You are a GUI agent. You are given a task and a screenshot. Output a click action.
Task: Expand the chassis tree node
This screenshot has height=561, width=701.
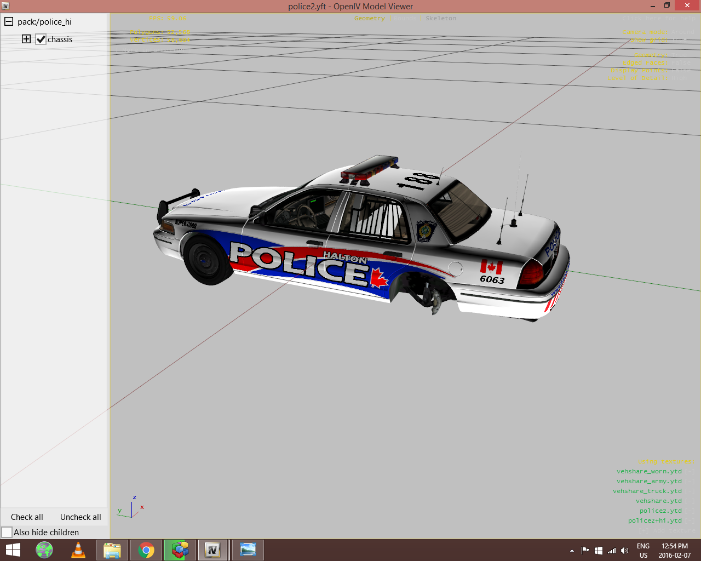point(26,39)
